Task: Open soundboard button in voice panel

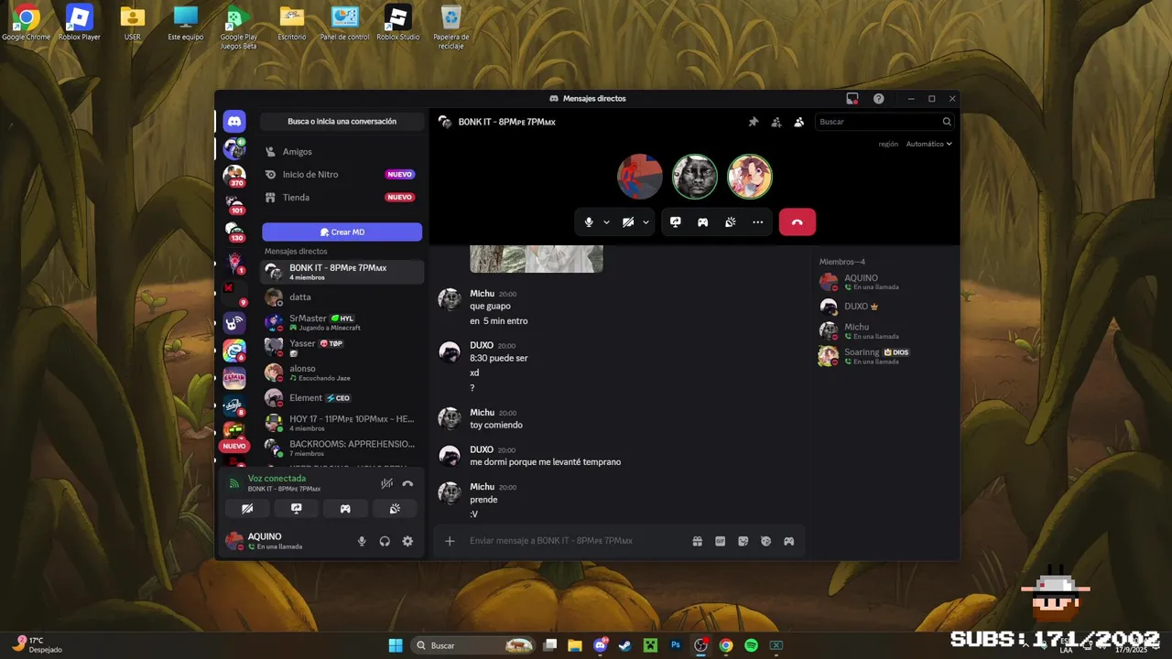Action: 395,509
